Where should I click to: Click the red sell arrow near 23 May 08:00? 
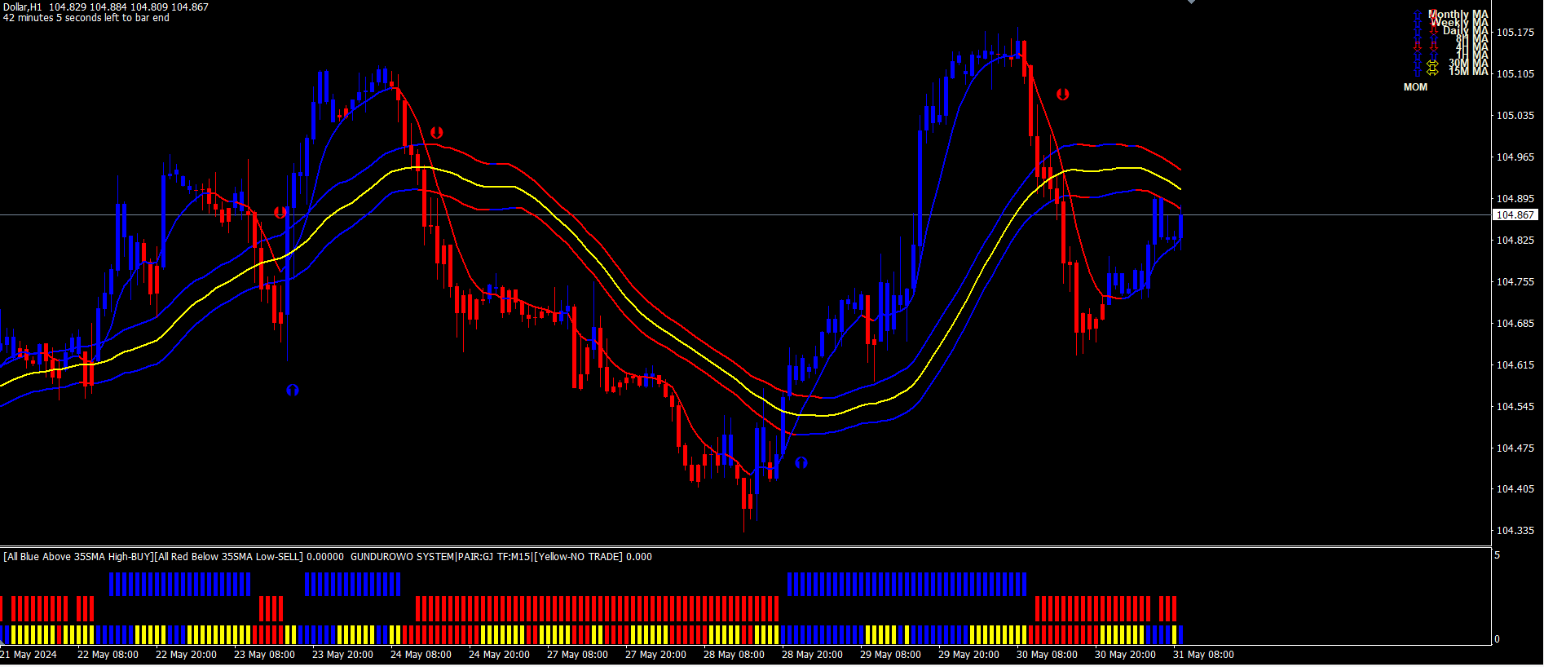[x=280, y=213]
